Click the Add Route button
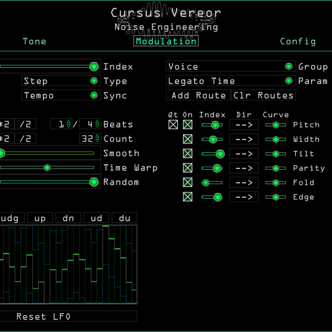This screenshot has height=332, width=332. pos(198,95)
